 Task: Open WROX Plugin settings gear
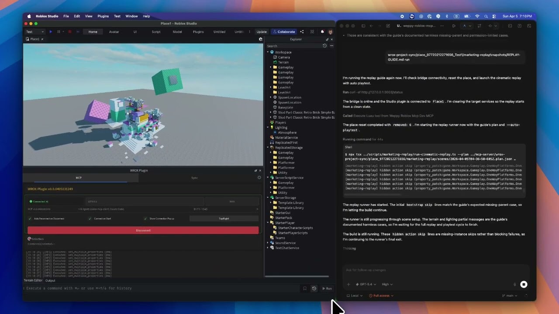[259, 177]
